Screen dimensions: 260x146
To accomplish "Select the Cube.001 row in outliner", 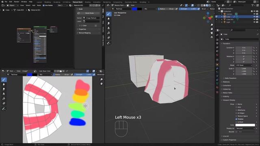I will coord(230,19).
